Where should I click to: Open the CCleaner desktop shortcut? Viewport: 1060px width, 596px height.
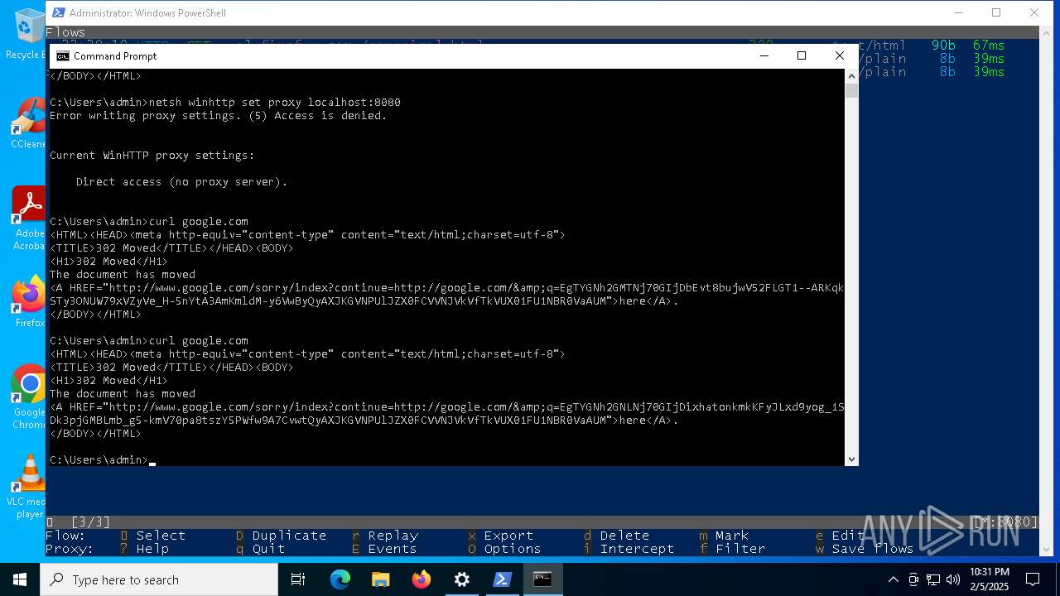pyautogui.click(x=27, y=123)
